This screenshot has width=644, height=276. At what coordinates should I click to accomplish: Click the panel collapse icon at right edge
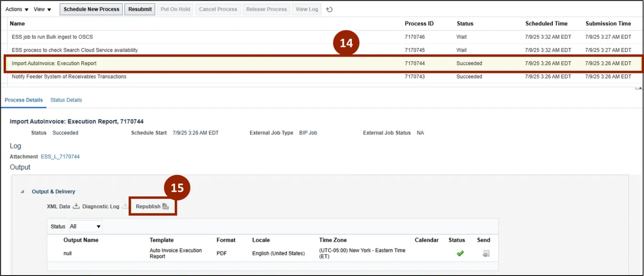point(639,88)
